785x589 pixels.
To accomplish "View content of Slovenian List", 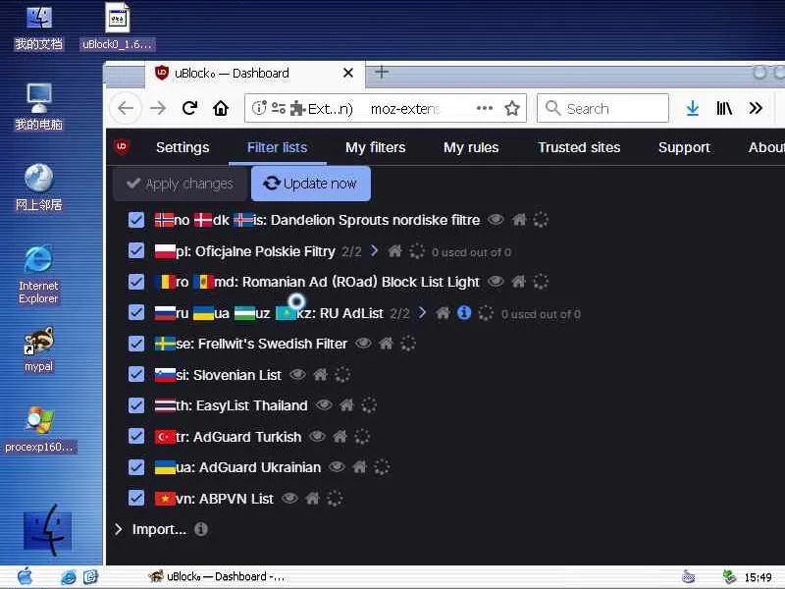I will click(x=297, y=374).
